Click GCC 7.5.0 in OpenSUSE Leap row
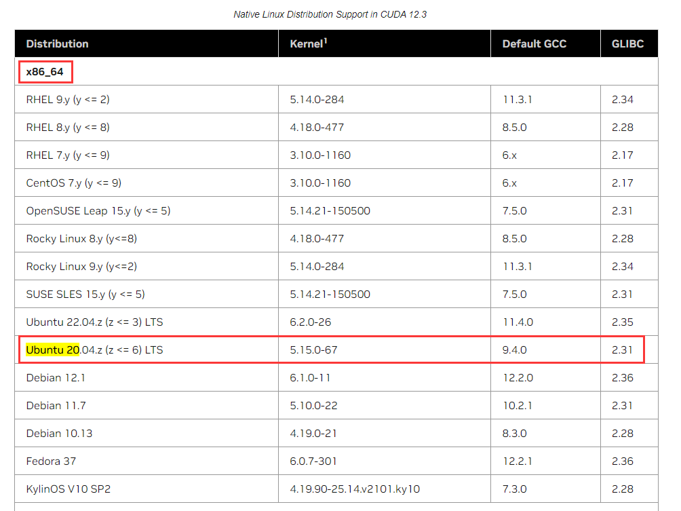The height and width of the screenshot is (511, 681). point(515,211)
